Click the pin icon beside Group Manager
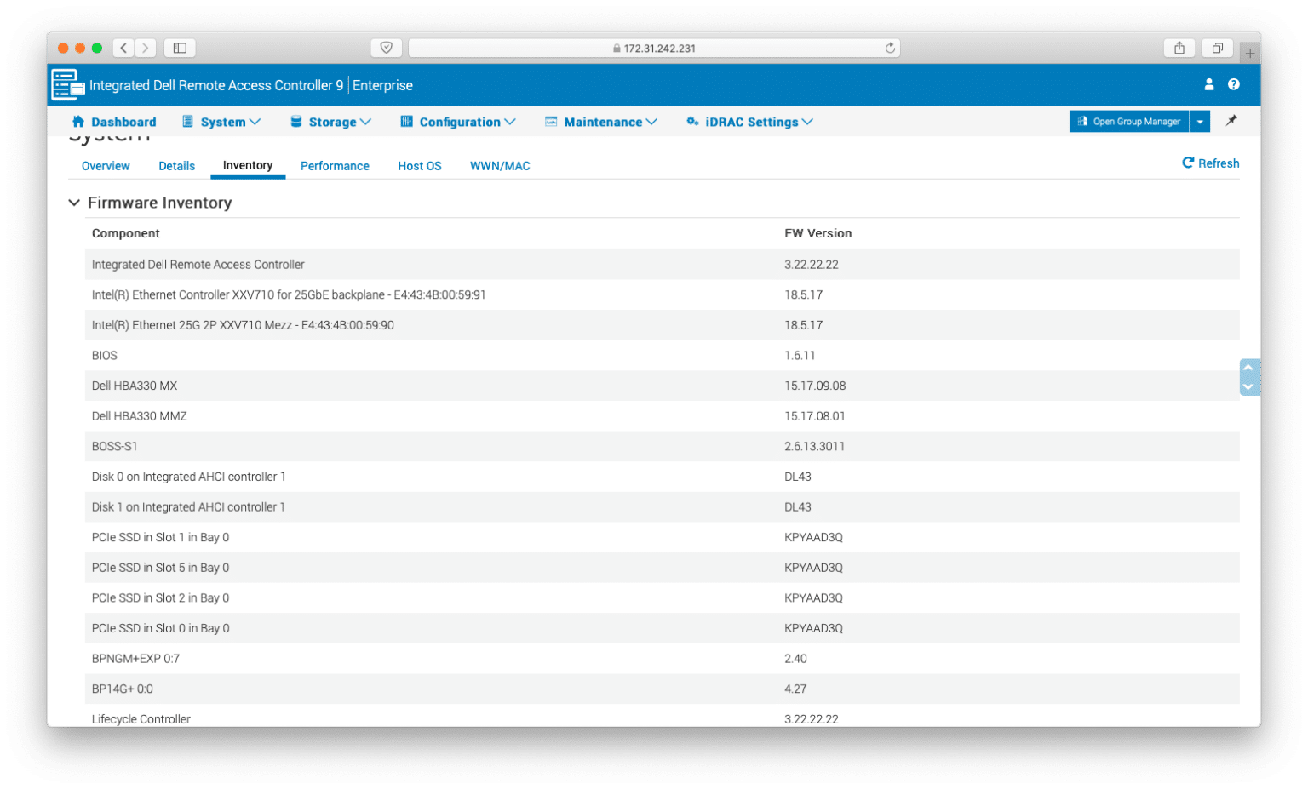The image size is (1308, 789). [1231, 121]
